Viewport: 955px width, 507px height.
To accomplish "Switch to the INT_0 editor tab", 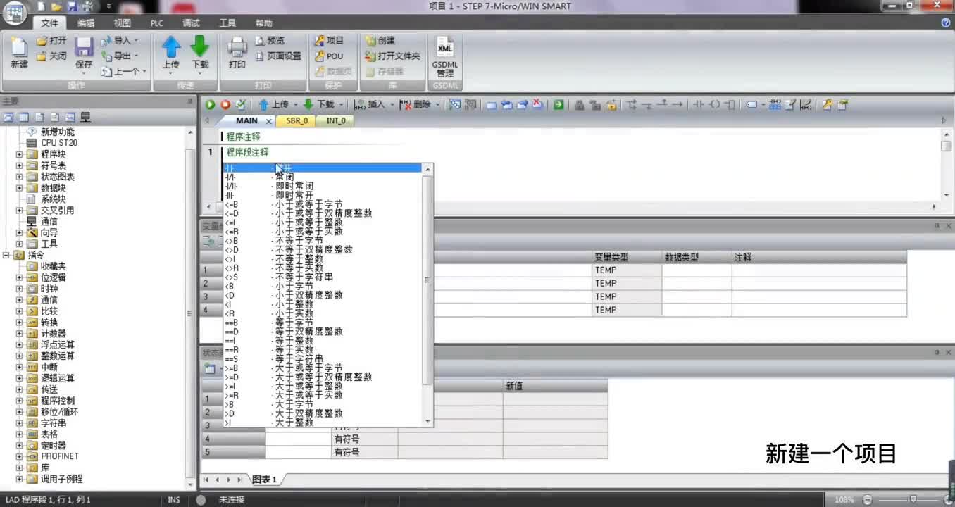I will (336, 120).
